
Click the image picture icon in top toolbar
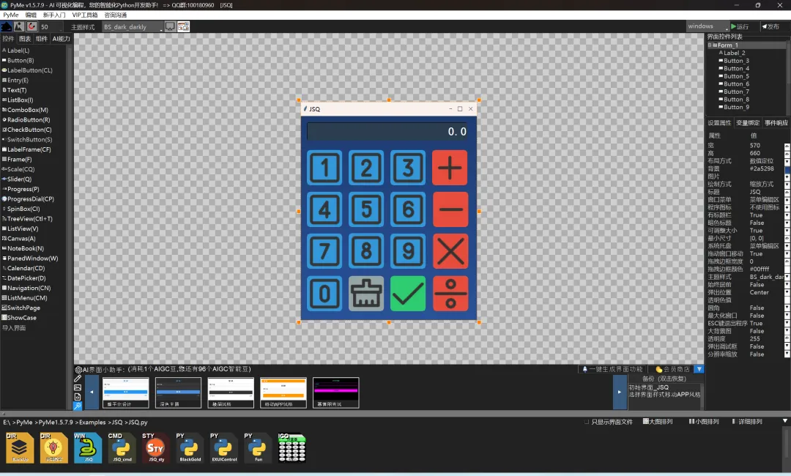(18, 26)
